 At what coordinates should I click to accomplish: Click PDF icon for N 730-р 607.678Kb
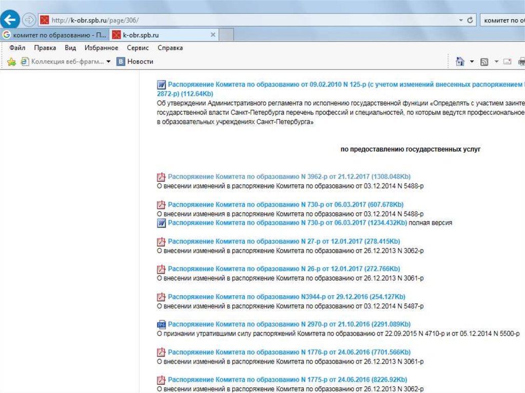(161, 204)
